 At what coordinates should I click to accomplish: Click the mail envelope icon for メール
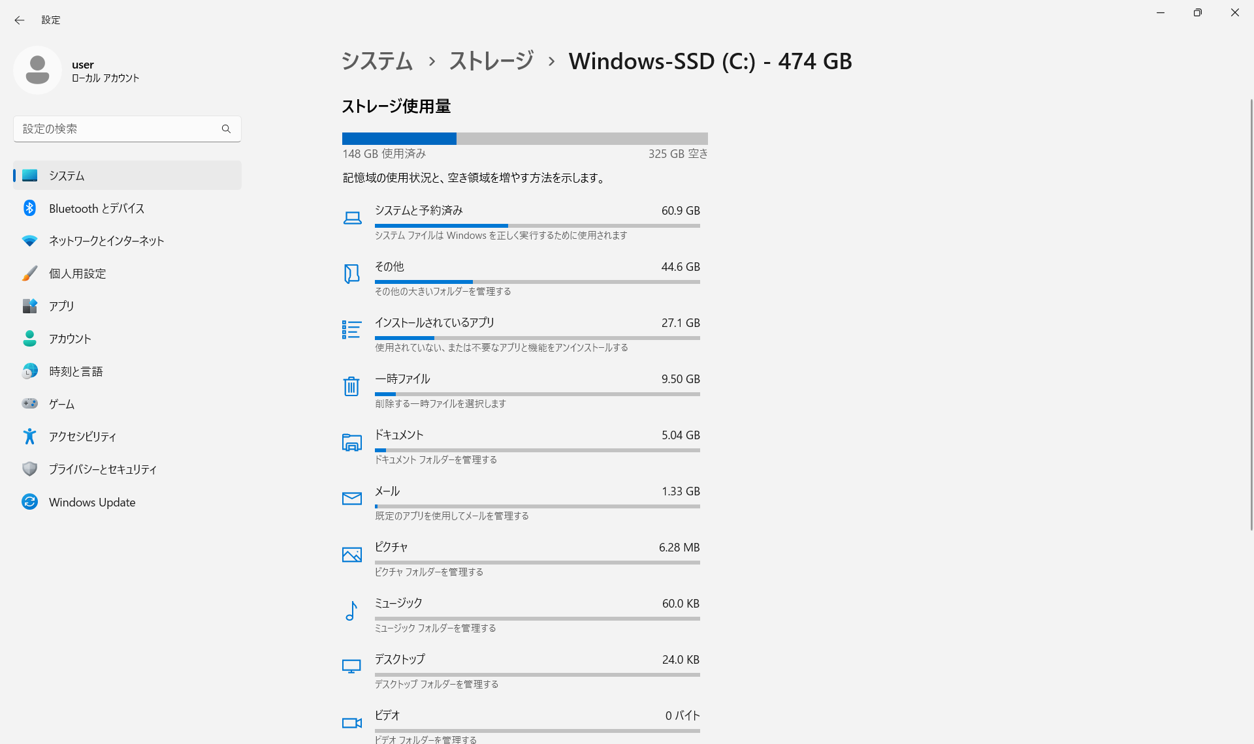pyautogui.click(x=351, y=499)
